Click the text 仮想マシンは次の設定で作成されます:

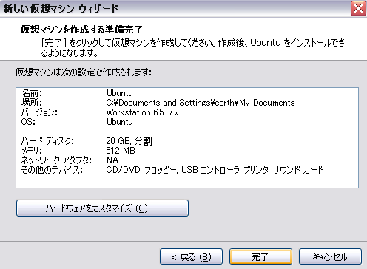[x=84, y=72]
